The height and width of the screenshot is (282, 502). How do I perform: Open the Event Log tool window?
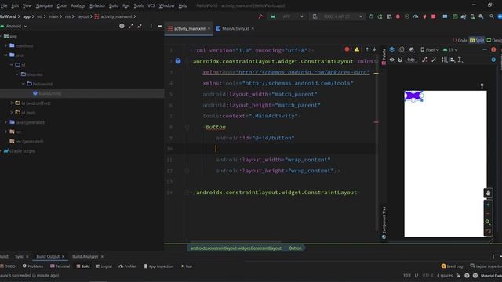(452, 266)
